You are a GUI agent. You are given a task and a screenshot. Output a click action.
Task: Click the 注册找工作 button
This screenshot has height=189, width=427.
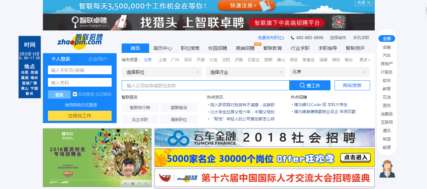[x=80, y=116]
